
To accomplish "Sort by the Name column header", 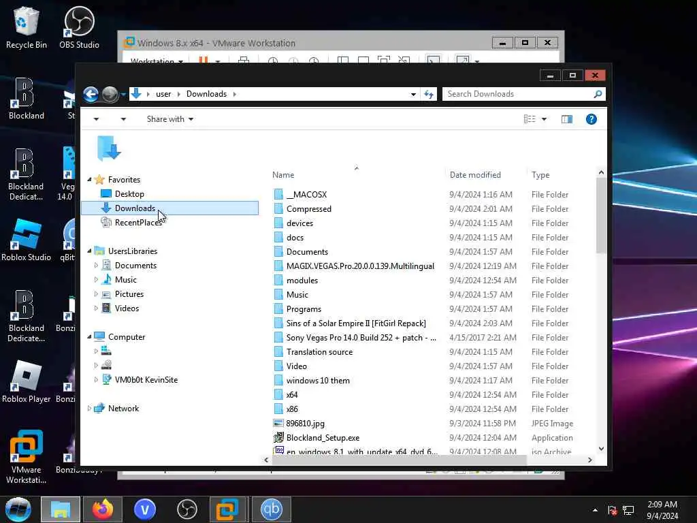I will tap(283, 175).
